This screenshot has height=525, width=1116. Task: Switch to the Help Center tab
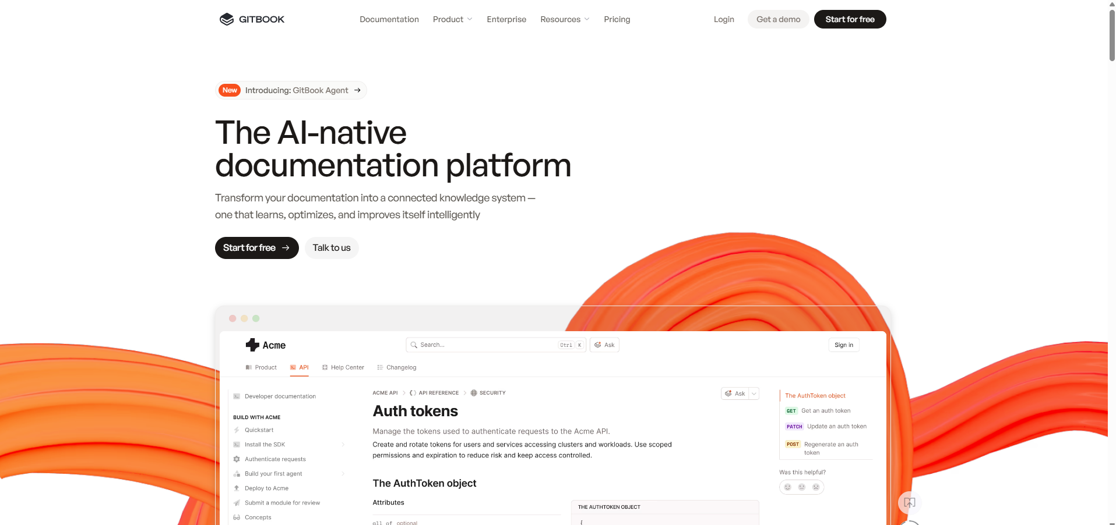(343, 367)
